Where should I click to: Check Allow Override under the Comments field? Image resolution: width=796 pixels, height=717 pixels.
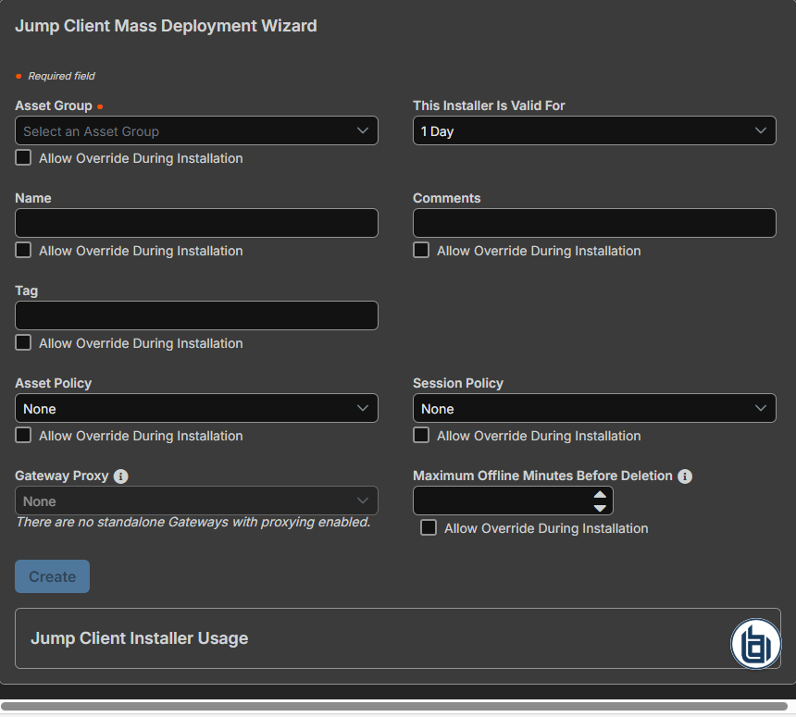[x=421, y=250]
